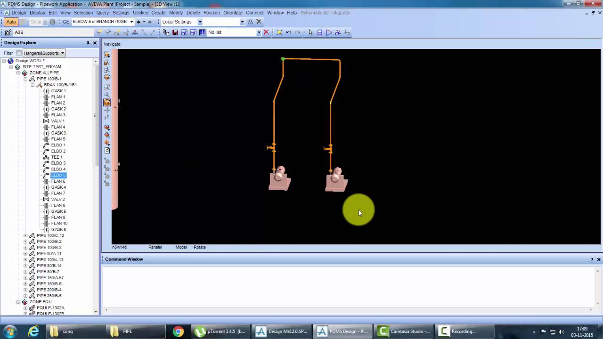The height and width of the screenshot is (339, 603).
Task: Click the Chrome icon in the taskbar
Action: pyautogui.click(x=178, y=331)
